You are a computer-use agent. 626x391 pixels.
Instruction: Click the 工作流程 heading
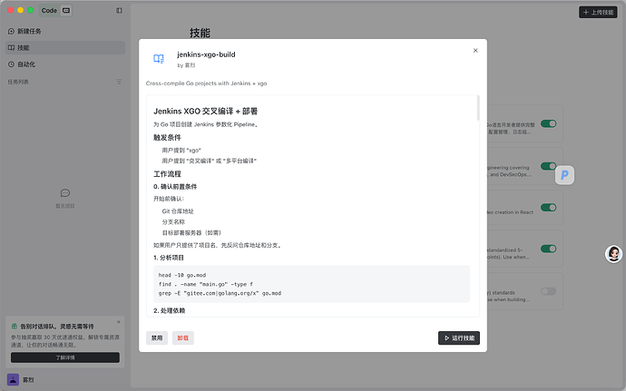[x=167, y=174]
